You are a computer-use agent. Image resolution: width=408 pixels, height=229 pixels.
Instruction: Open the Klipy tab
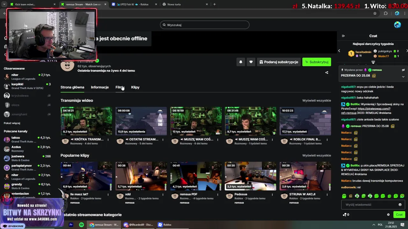(x=135, y=87)
